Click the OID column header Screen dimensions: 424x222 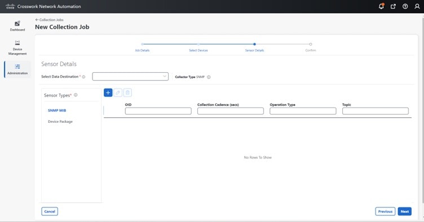tap(128, 104)
